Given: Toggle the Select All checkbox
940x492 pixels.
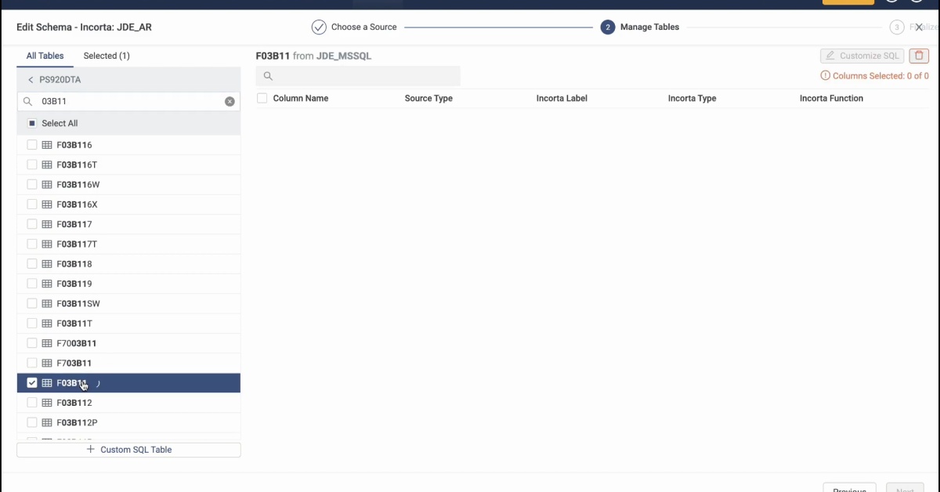Looking at the screenshot, I should pyautogui.click(x=32, y=123).
